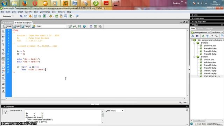Switch to Design view
Viewport: 224px width, 126px height.
[x=26, y=27]
